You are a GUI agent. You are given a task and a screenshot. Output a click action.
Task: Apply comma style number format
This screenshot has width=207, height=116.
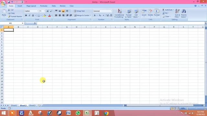103,15
